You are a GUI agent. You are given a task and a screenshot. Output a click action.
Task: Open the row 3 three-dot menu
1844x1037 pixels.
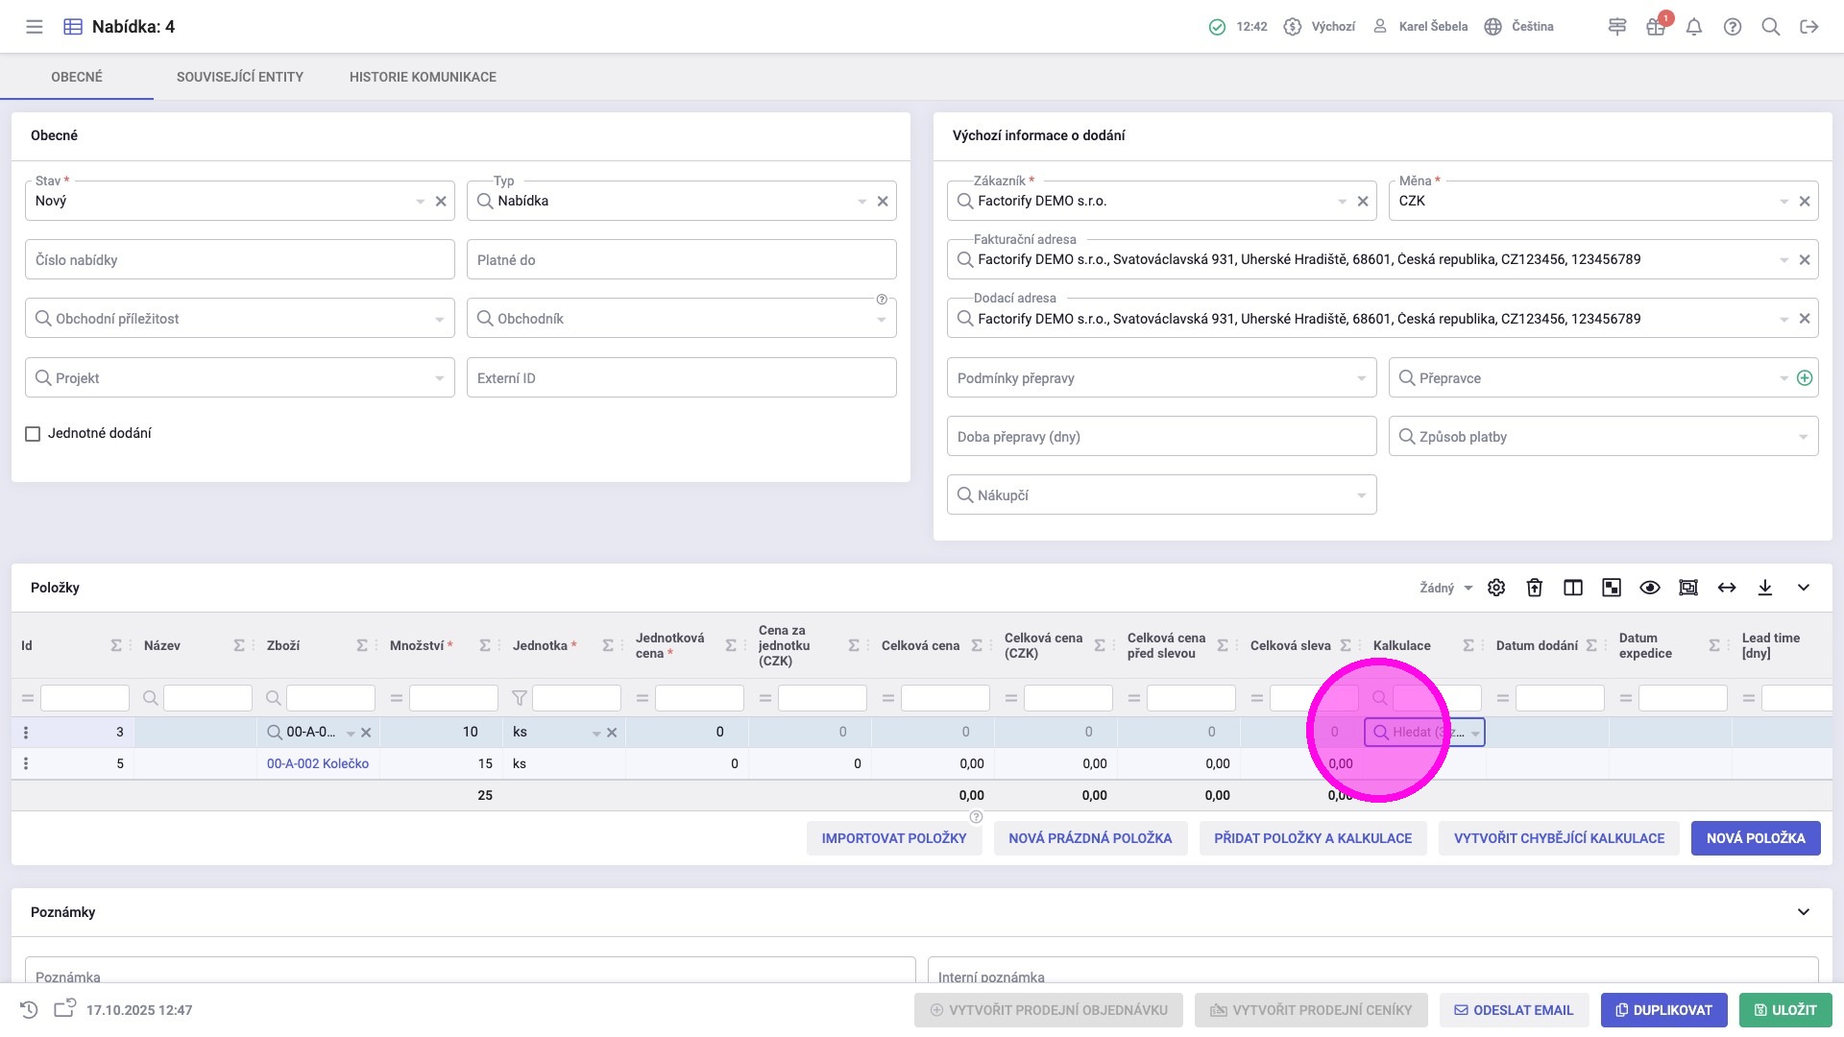26,733
